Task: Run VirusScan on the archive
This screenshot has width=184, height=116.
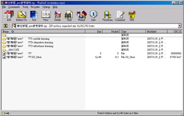Action: pos(107,16)
